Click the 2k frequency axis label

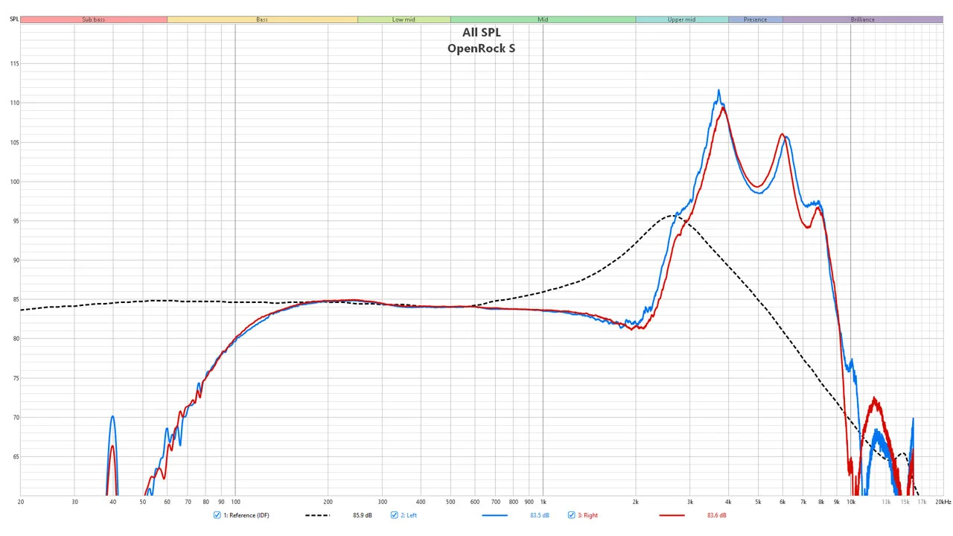coord(636,502)
